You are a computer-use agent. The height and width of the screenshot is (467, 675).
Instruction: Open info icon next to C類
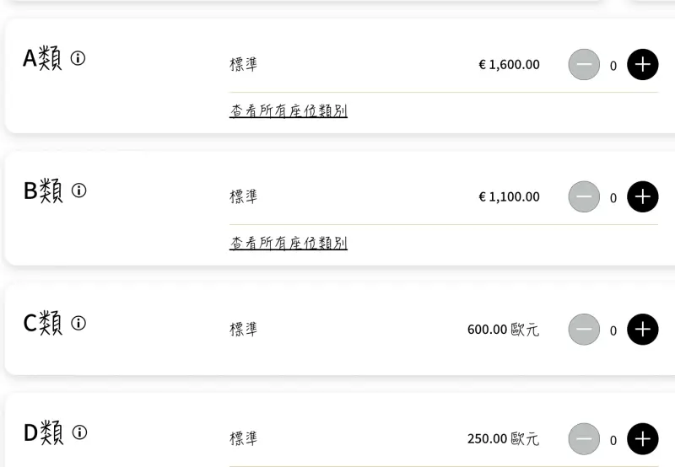[x=78, y=323]
